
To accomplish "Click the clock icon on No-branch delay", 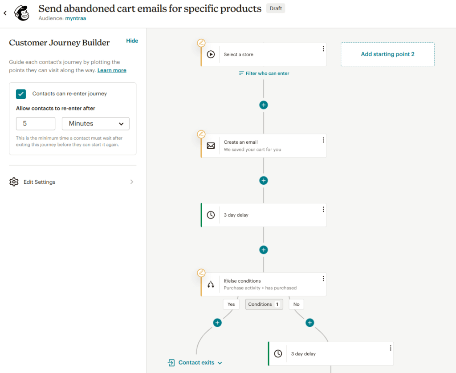I will [278, 353].
